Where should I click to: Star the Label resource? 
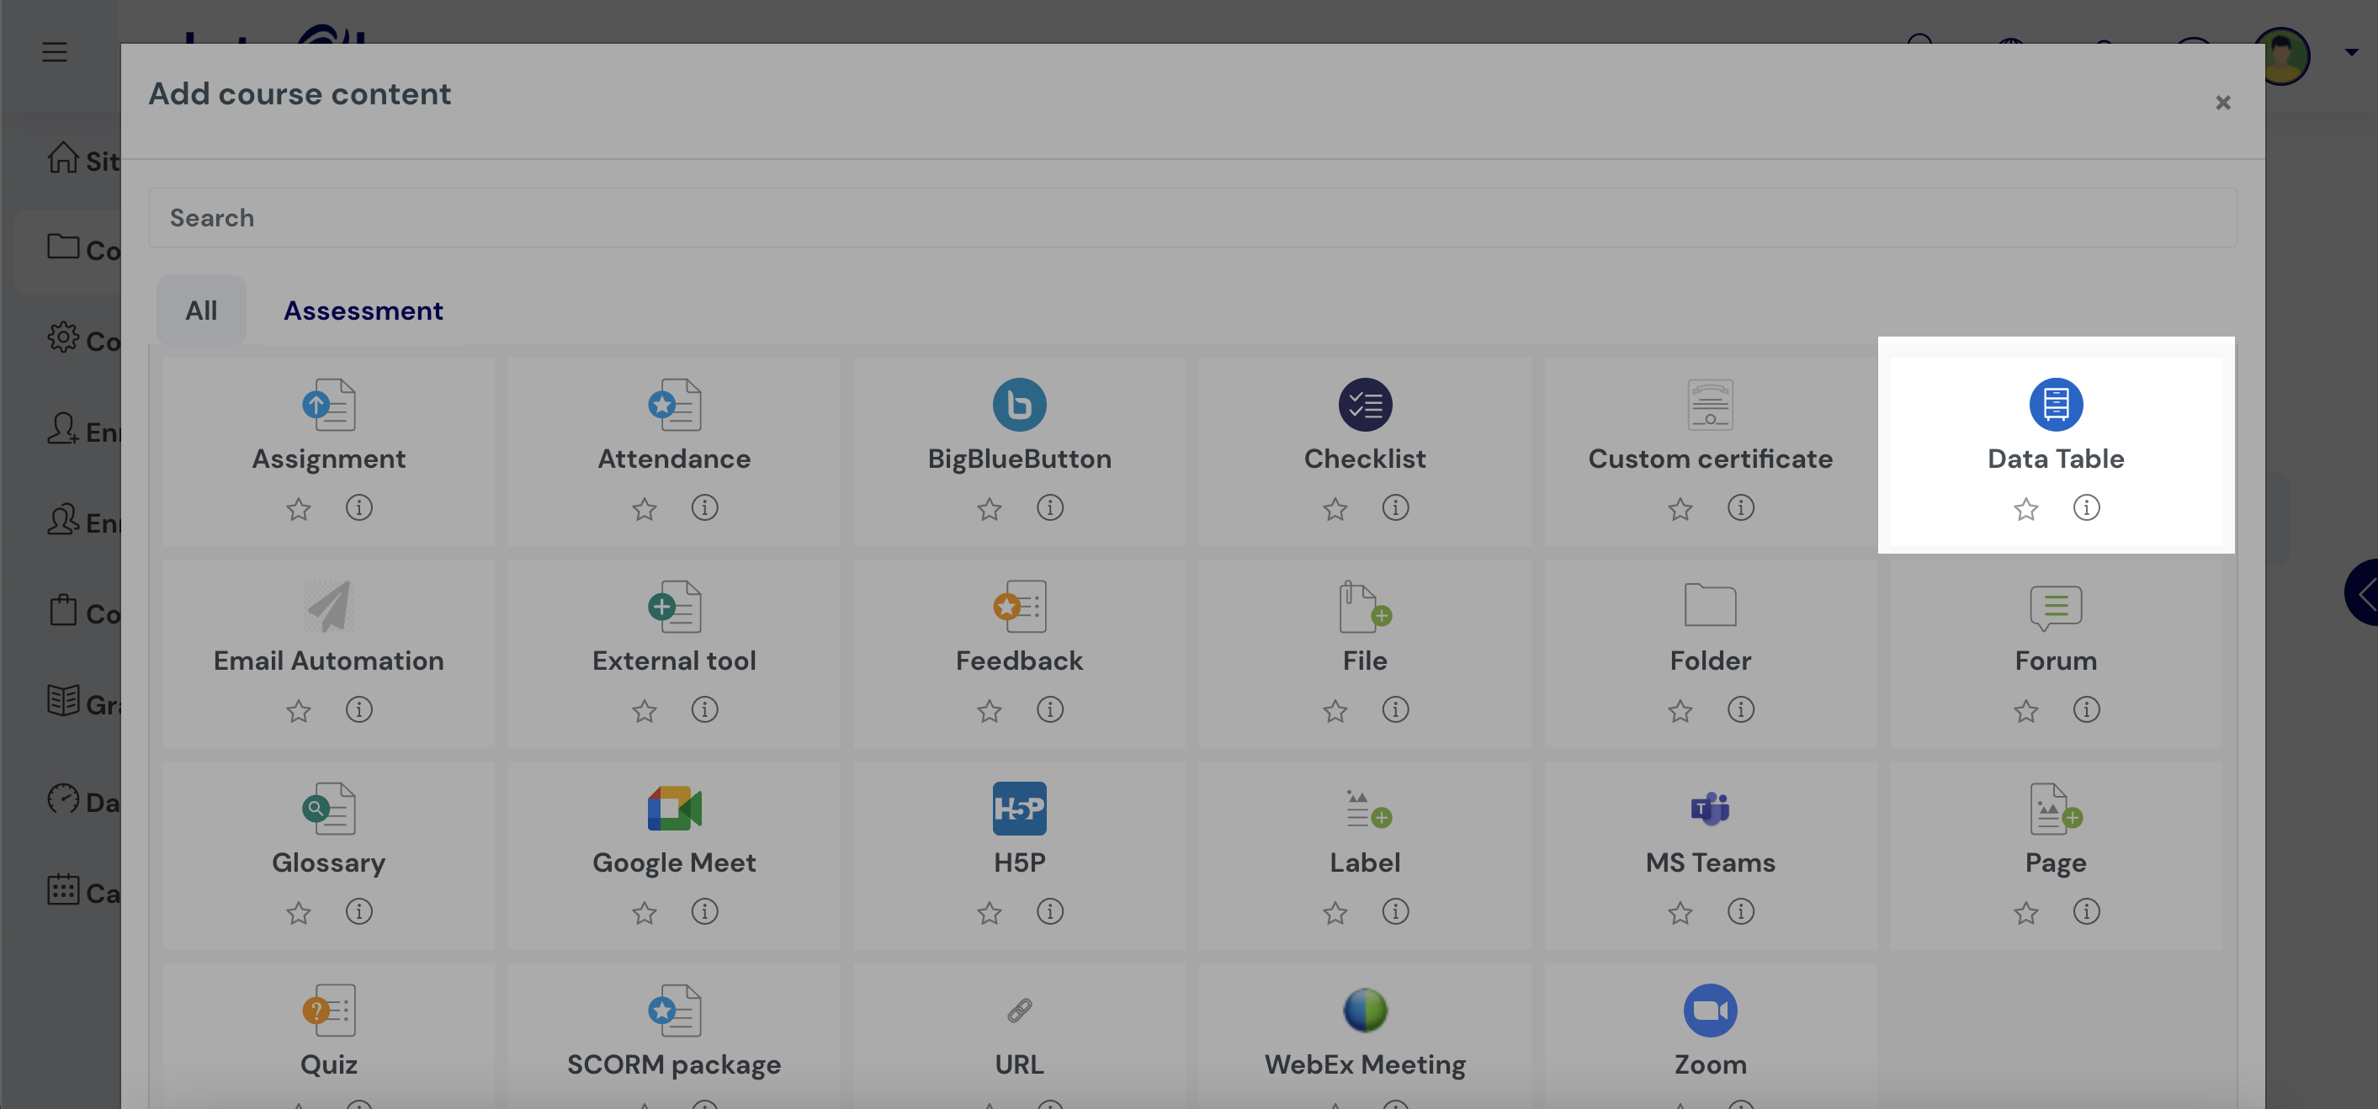[1334, 913]
